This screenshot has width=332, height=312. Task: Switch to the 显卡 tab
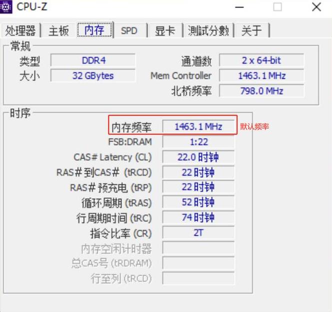pos(165,31)
